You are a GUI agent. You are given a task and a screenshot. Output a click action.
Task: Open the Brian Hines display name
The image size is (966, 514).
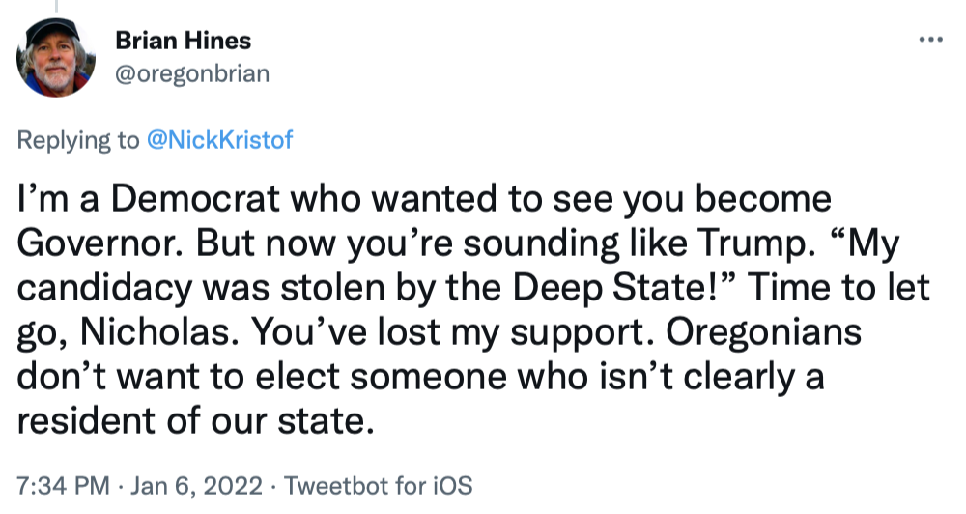[183, 41]
